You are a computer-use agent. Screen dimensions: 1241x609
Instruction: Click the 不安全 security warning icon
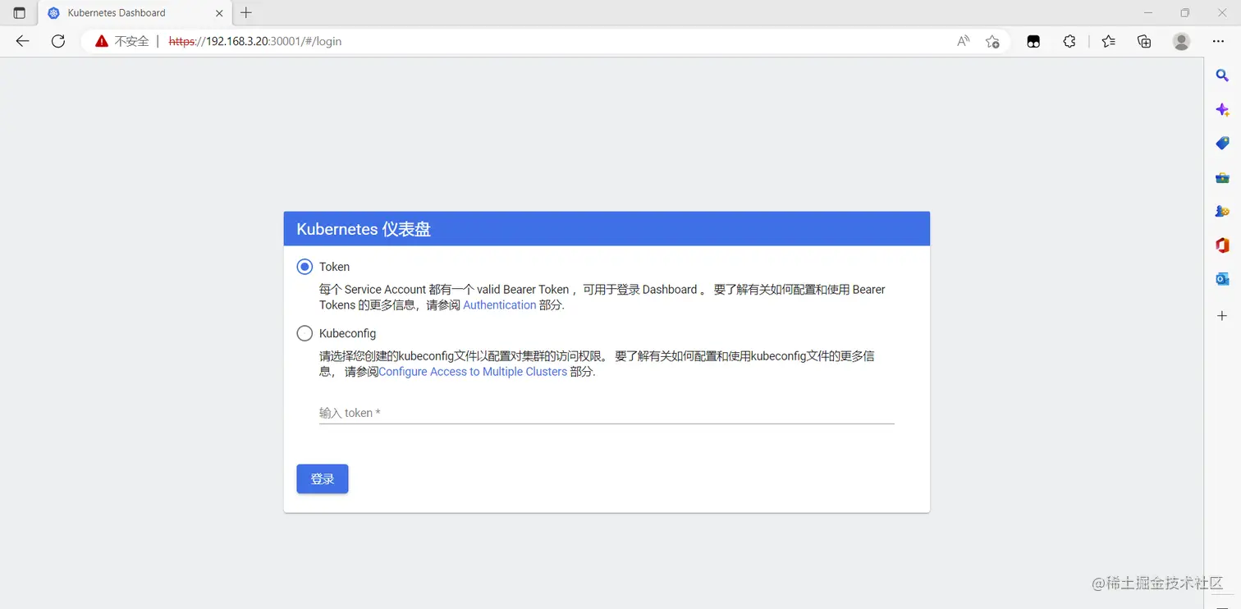click(x=102, y=41)
